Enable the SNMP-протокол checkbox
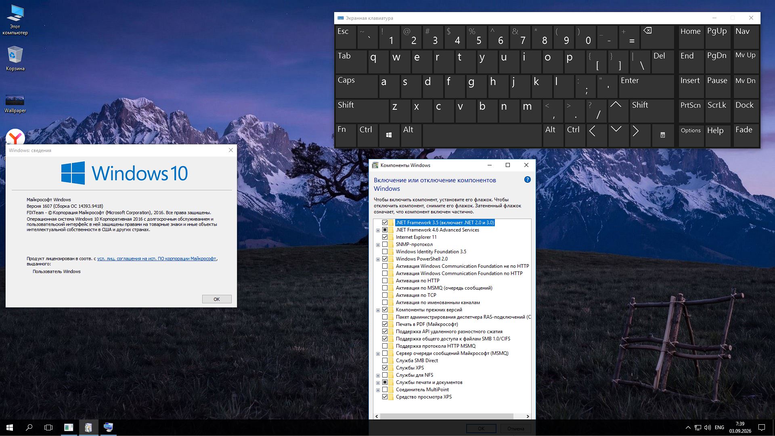This screenshot has height=436, width=775. click(x=385, y=244)
